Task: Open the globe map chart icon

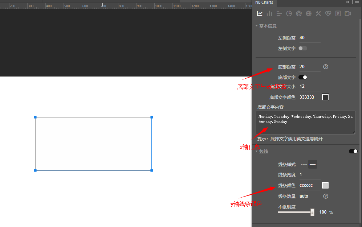Action: pos(309,13)
